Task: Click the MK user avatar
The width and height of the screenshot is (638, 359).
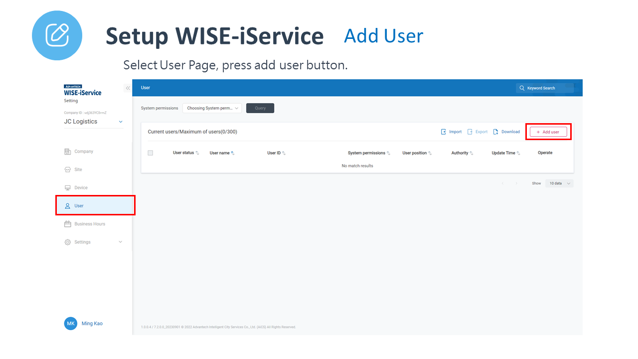Action: click(x=71, y=324)
